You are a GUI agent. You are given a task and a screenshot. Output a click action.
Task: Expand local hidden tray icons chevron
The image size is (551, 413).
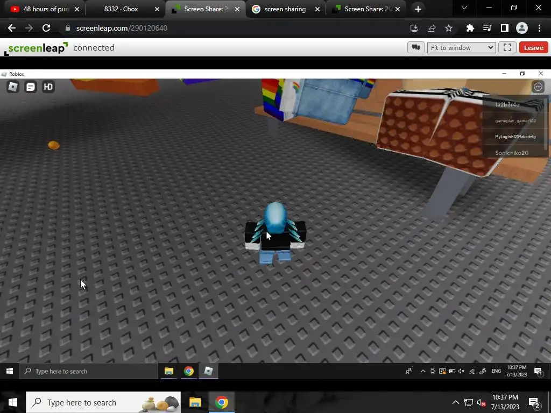pos(455,402)
